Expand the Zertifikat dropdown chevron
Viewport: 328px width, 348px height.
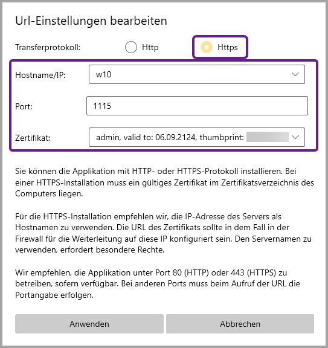pyautogui.click(x=295, y=137)
